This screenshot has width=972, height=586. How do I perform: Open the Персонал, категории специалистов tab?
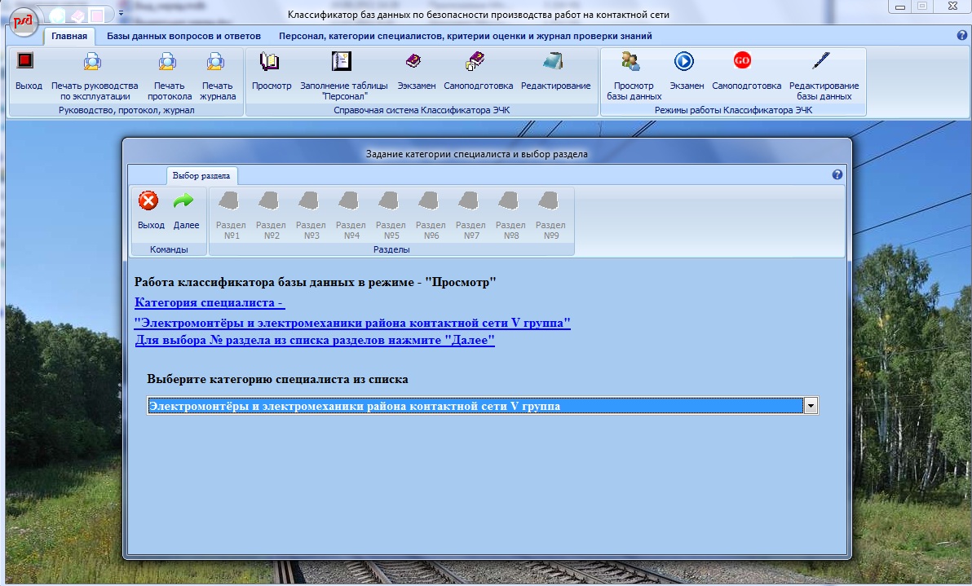click(x=465, y=36)
